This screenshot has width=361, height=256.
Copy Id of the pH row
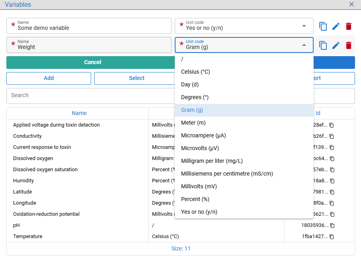(332, 225)
